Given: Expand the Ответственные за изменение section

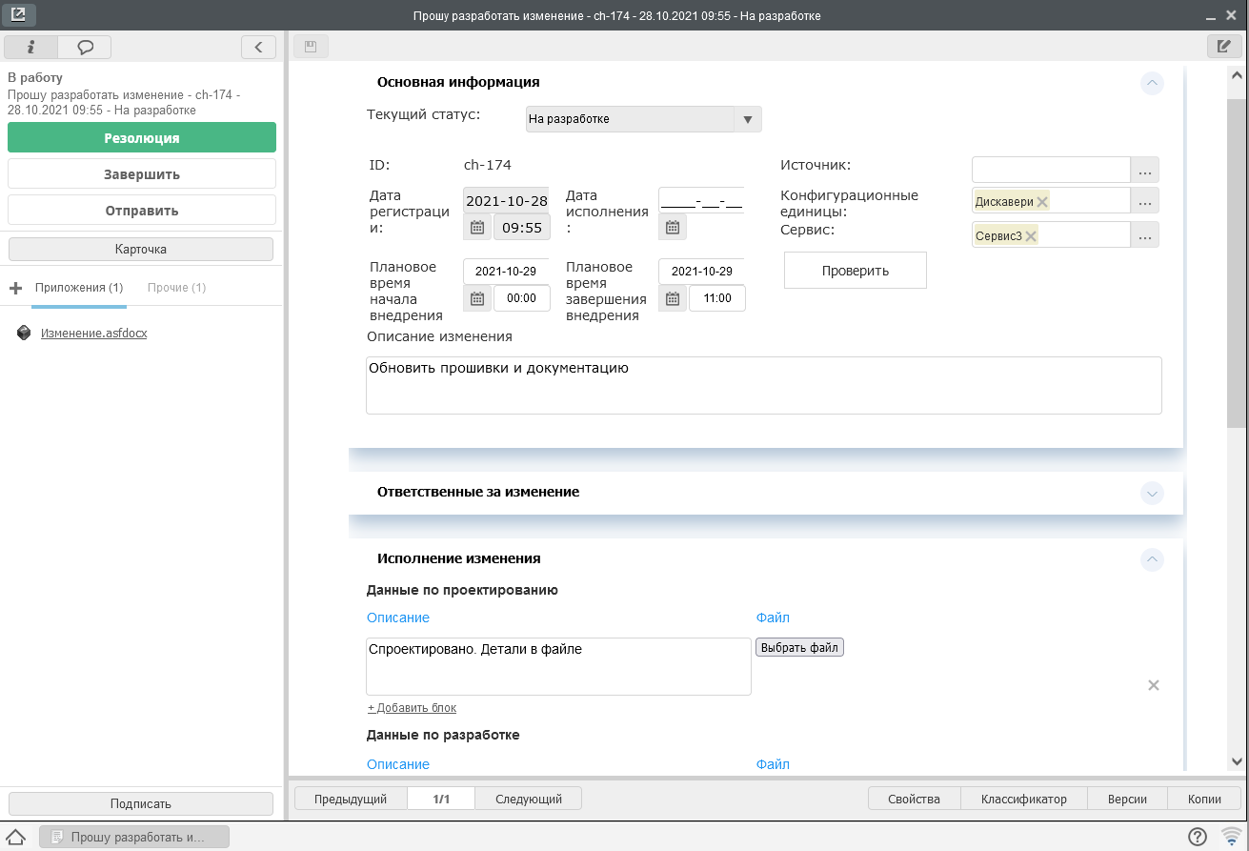Looking at the screenshot, I should point(1152,494).
